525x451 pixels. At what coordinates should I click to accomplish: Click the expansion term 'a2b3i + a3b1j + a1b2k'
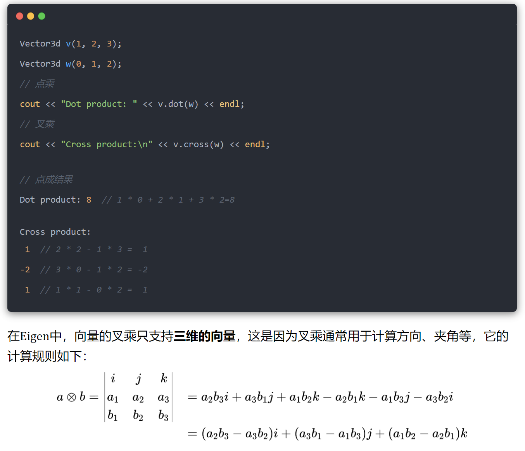[x=260, y=397]
